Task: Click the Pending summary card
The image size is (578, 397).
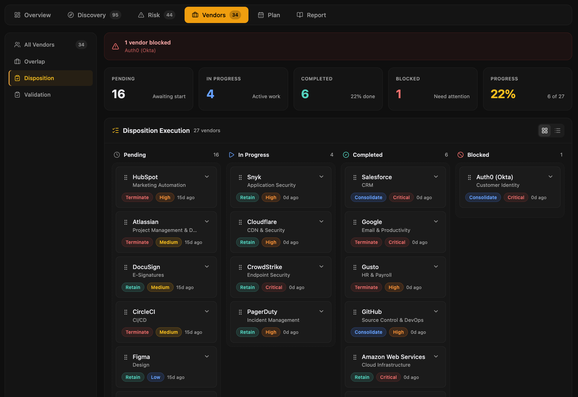Action: tap(149, 89)
